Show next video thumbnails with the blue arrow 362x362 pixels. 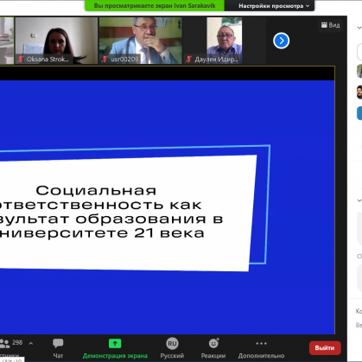coord(282,41)
